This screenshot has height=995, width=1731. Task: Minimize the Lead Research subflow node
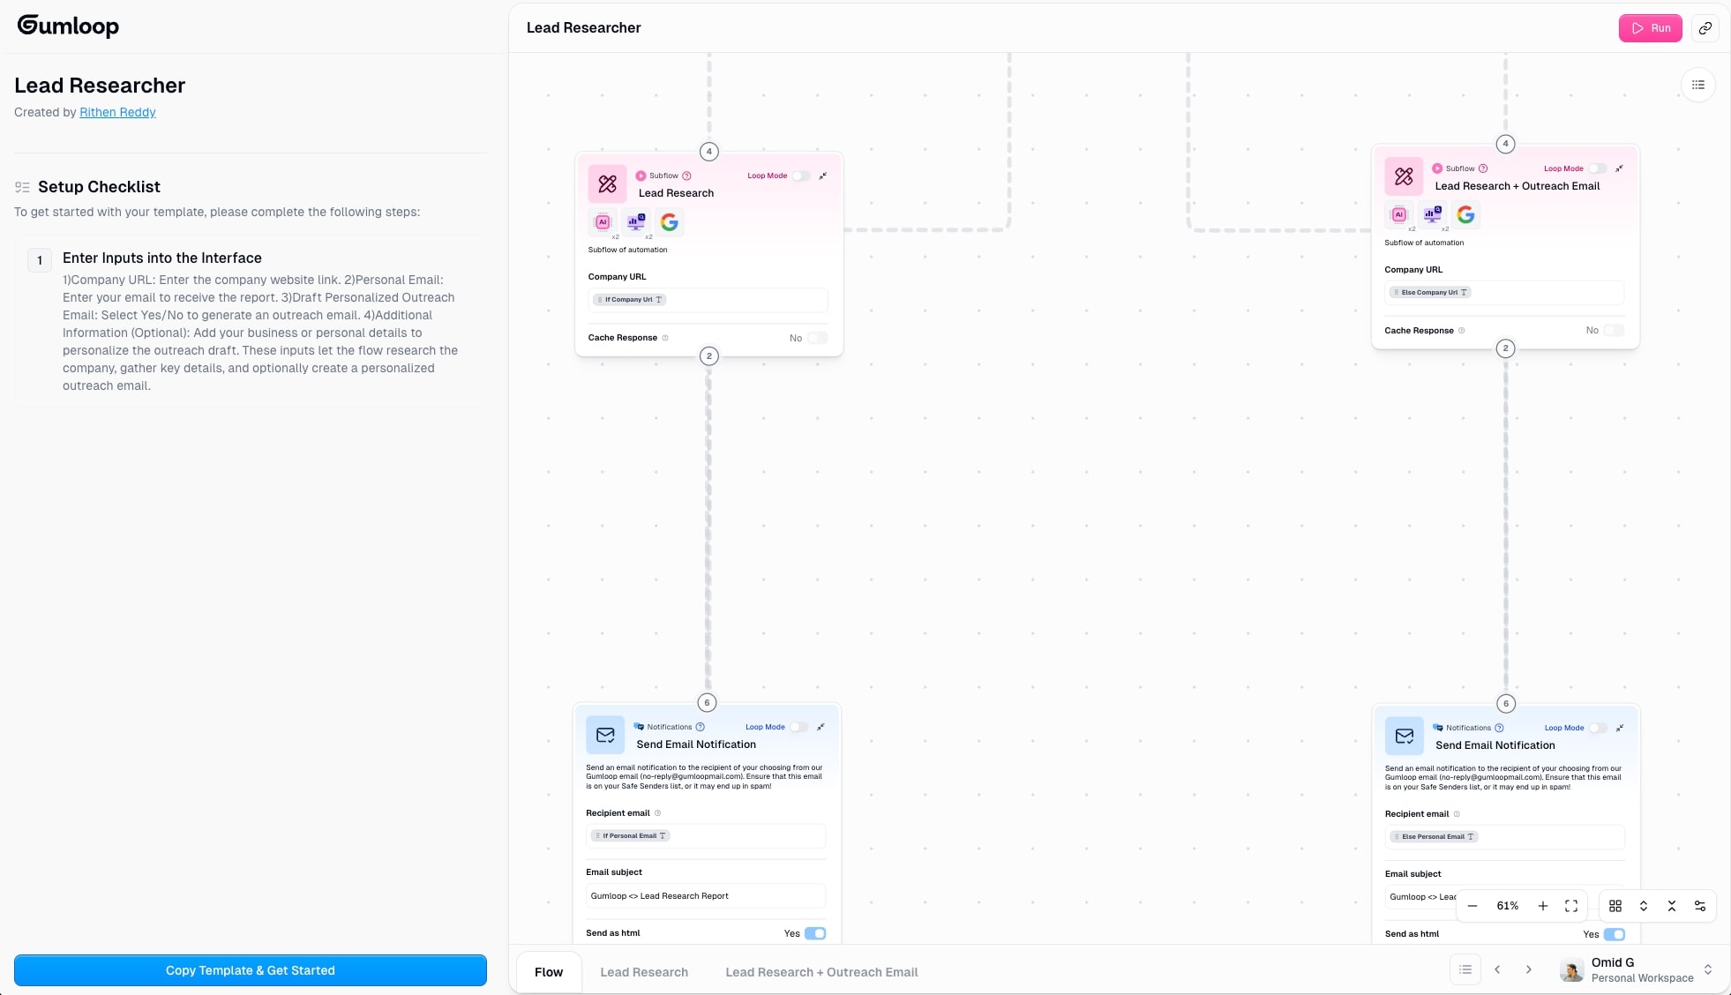pos(823,176)
